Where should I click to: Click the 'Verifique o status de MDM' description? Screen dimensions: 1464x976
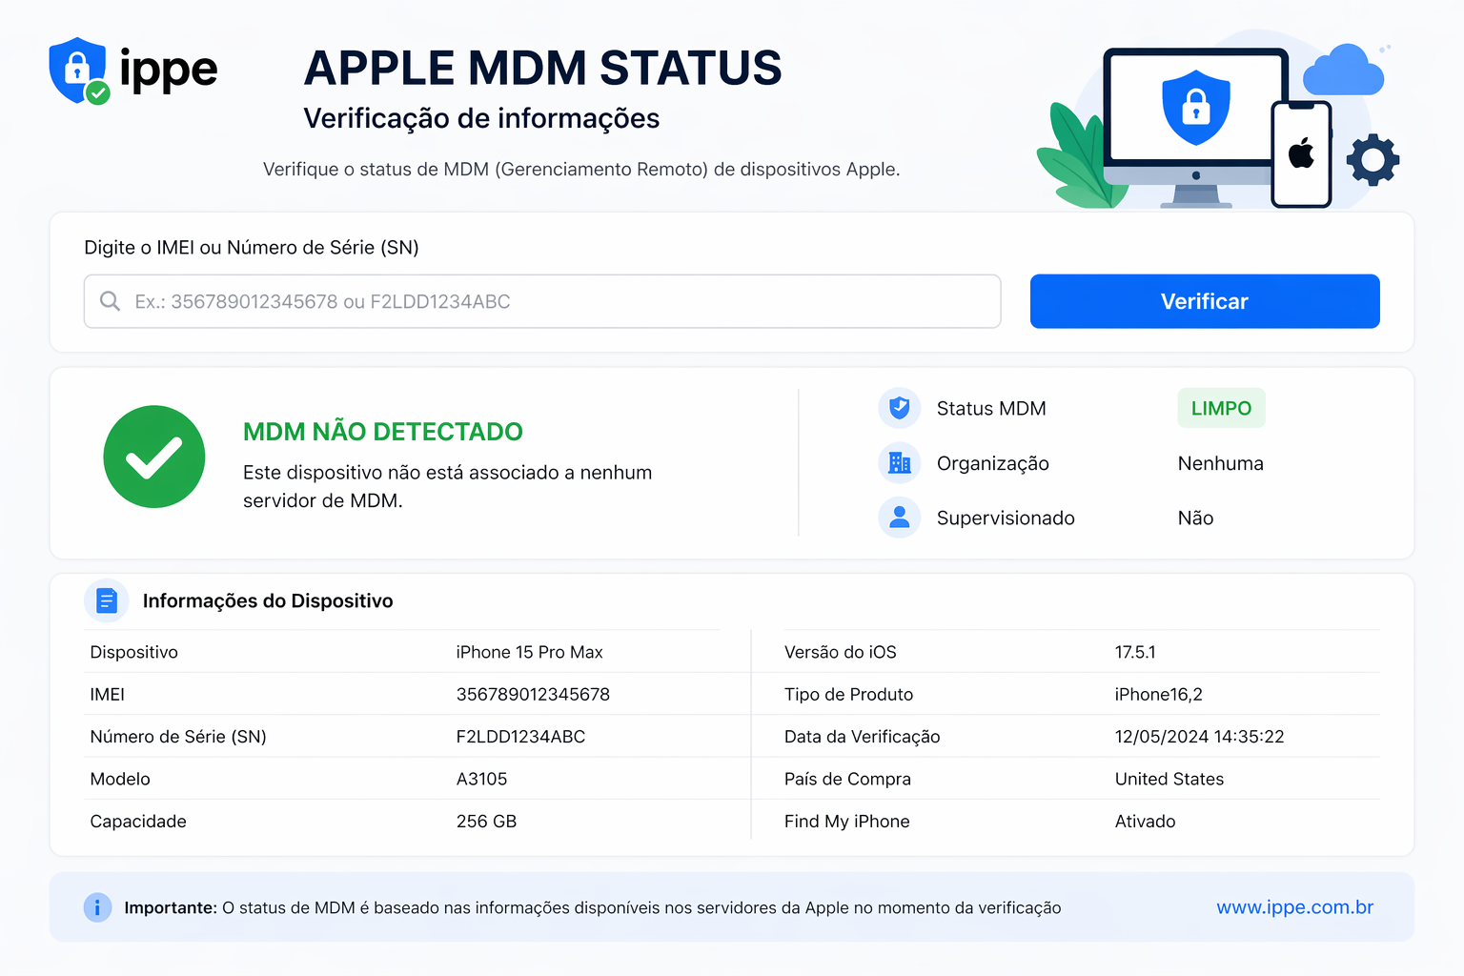[581, 170]
